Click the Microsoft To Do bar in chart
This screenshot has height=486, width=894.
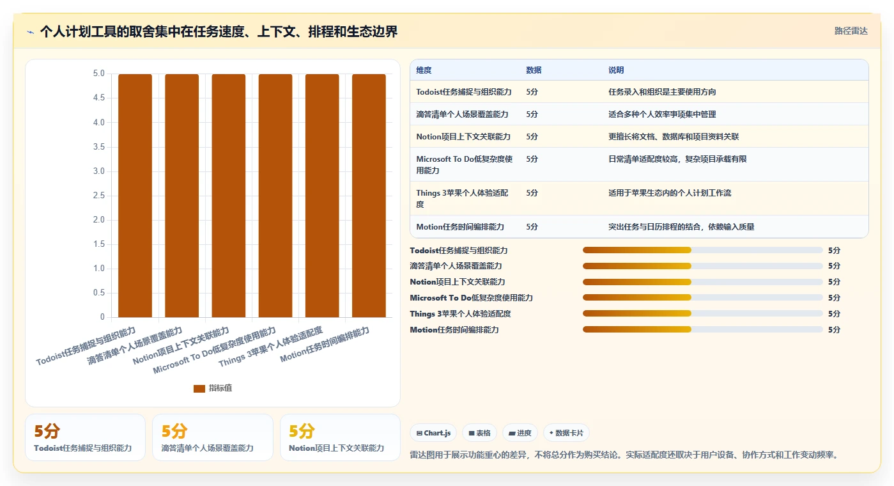(275, 196)
